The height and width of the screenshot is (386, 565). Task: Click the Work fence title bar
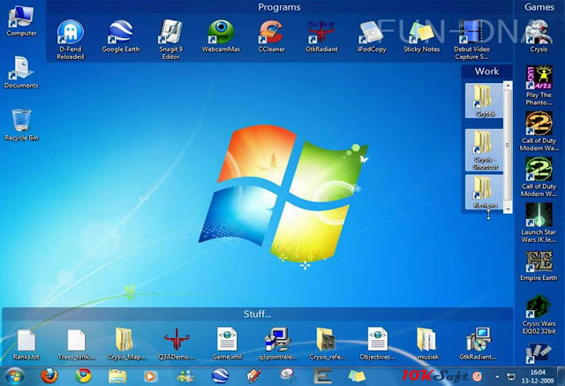pos(486,72)
